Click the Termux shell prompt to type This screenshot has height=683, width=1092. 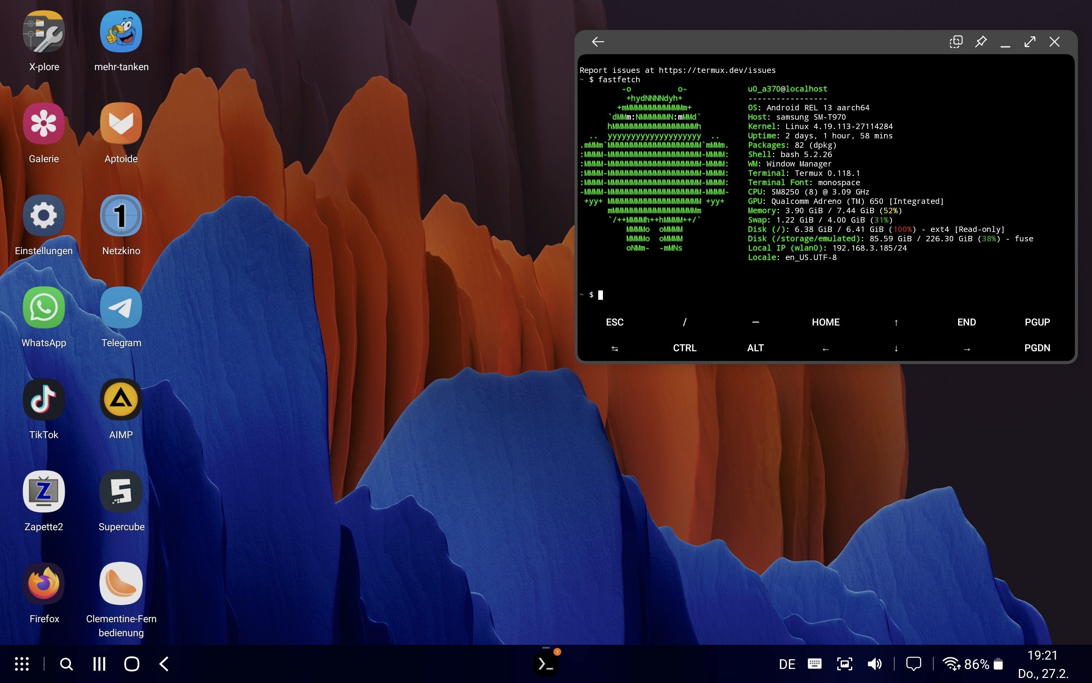601,294
